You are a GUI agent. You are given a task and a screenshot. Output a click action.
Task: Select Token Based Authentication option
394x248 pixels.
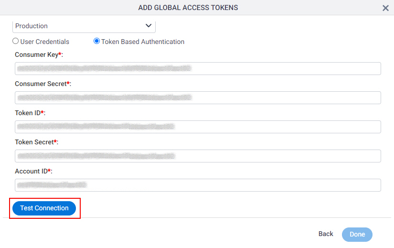coord(96,41)
